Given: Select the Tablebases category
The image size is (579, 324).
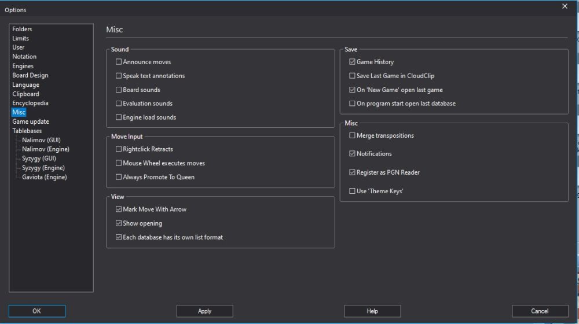Looking at the screenshot, I should tap(27, 131).
